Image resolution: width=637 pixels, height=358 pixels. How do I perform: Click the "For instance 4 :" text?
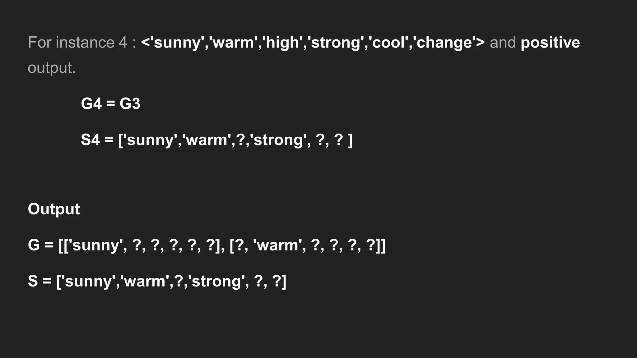click(82, 43)
